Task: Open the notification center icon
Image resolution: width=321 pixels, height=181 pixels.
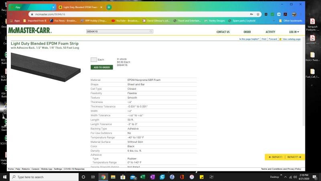Action: [x=315, y=177]
